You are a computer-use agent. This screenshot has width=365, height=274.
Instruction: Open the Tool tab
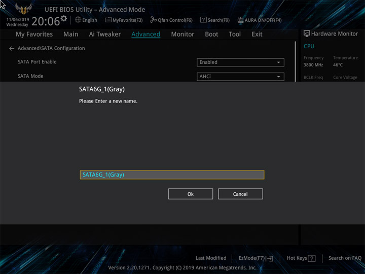pos(235,35)
